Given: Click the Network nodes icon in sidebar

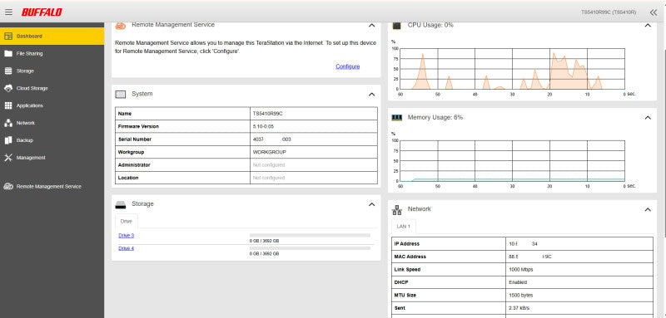Looking at the screenshot, I should coord(8,123).
